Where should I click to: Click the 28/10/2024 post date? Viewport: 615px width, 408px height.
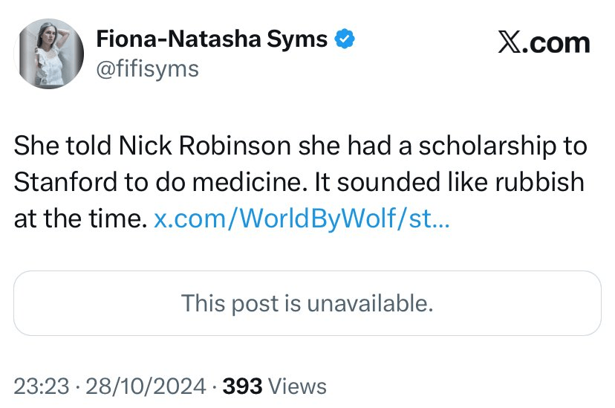146,386
